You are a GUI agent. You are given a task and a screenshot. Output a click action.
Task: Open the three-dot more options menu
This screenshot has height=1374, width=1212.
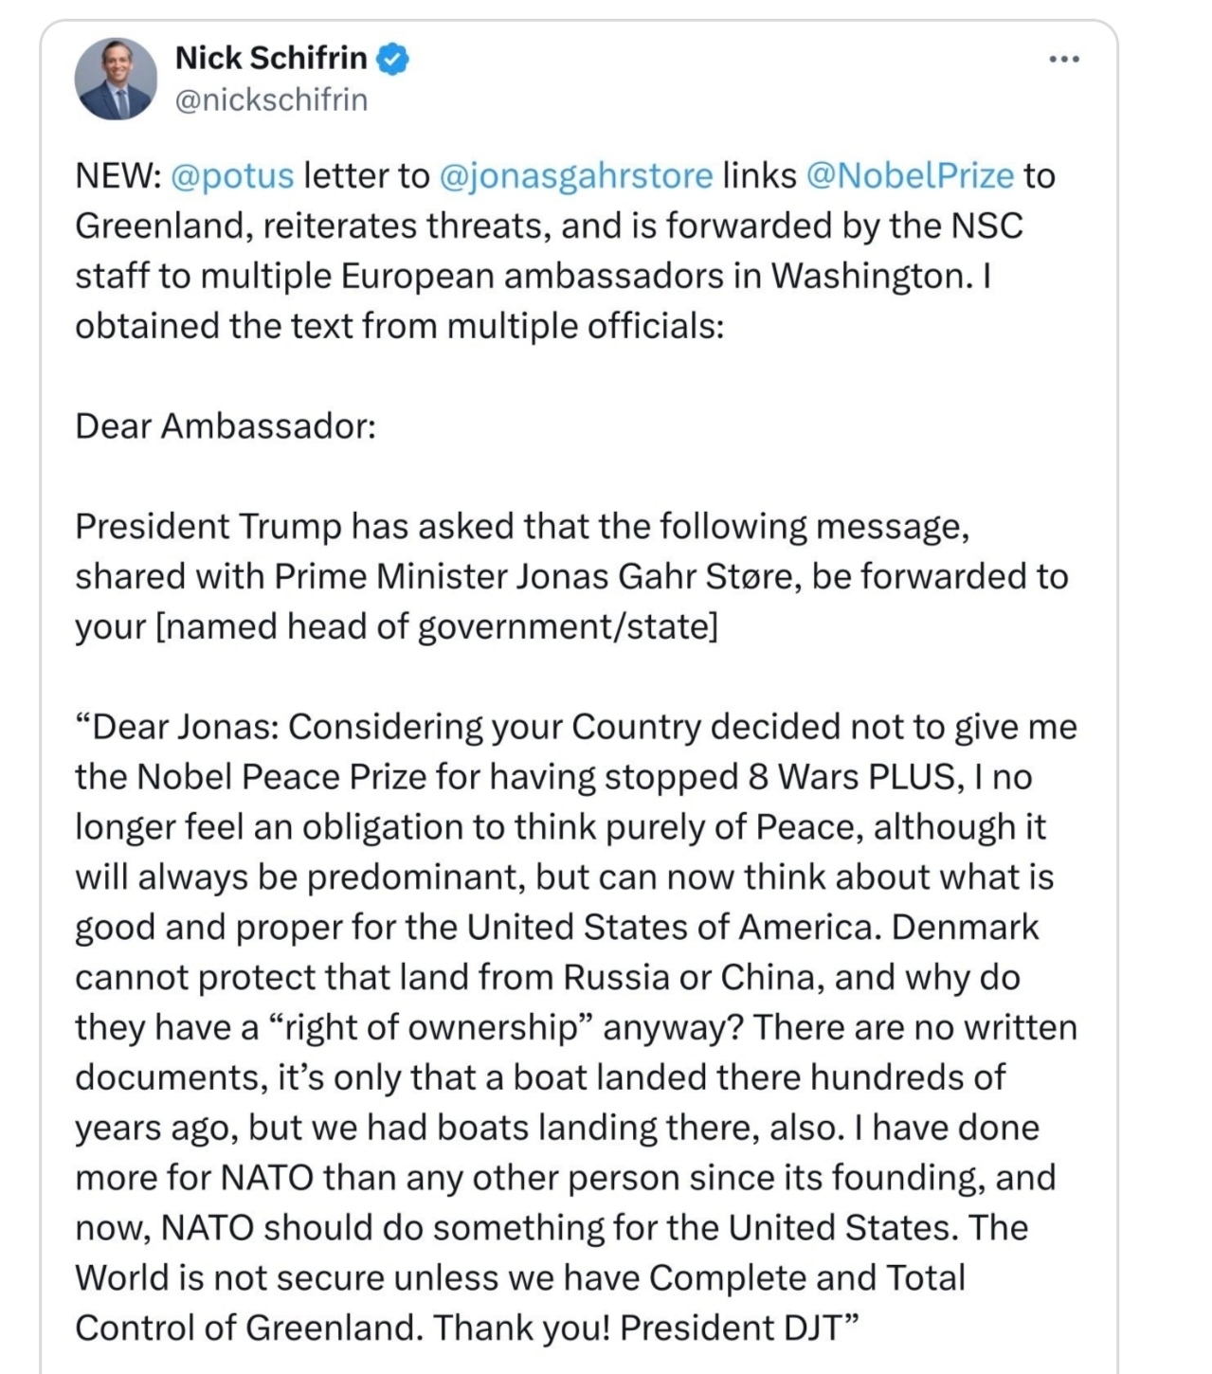point(1064,60)
